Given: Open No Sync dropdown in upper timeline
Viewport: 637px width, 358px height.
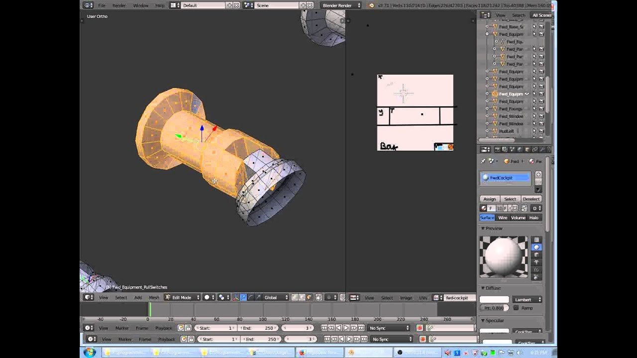Looking at the screenshot, I should pos(389,328).
